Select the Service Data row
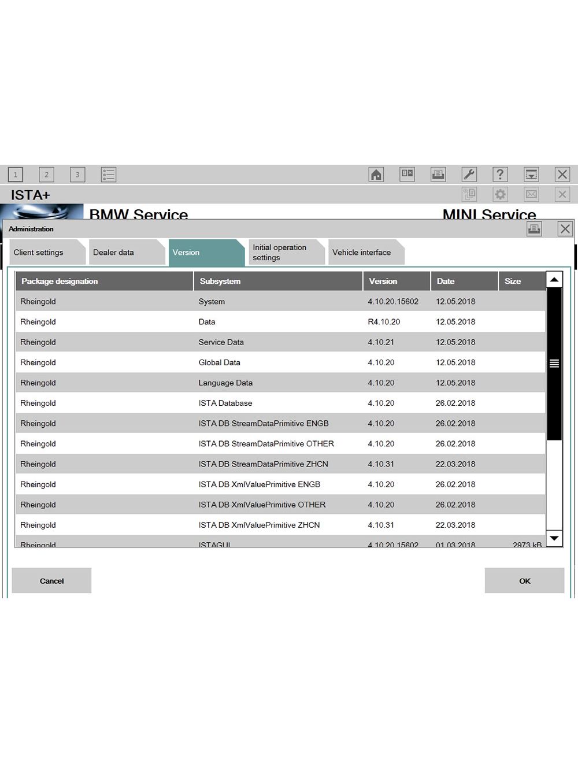 (x=280, y=342)
